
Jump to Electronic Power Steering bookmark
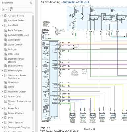(x=16, y=60)
